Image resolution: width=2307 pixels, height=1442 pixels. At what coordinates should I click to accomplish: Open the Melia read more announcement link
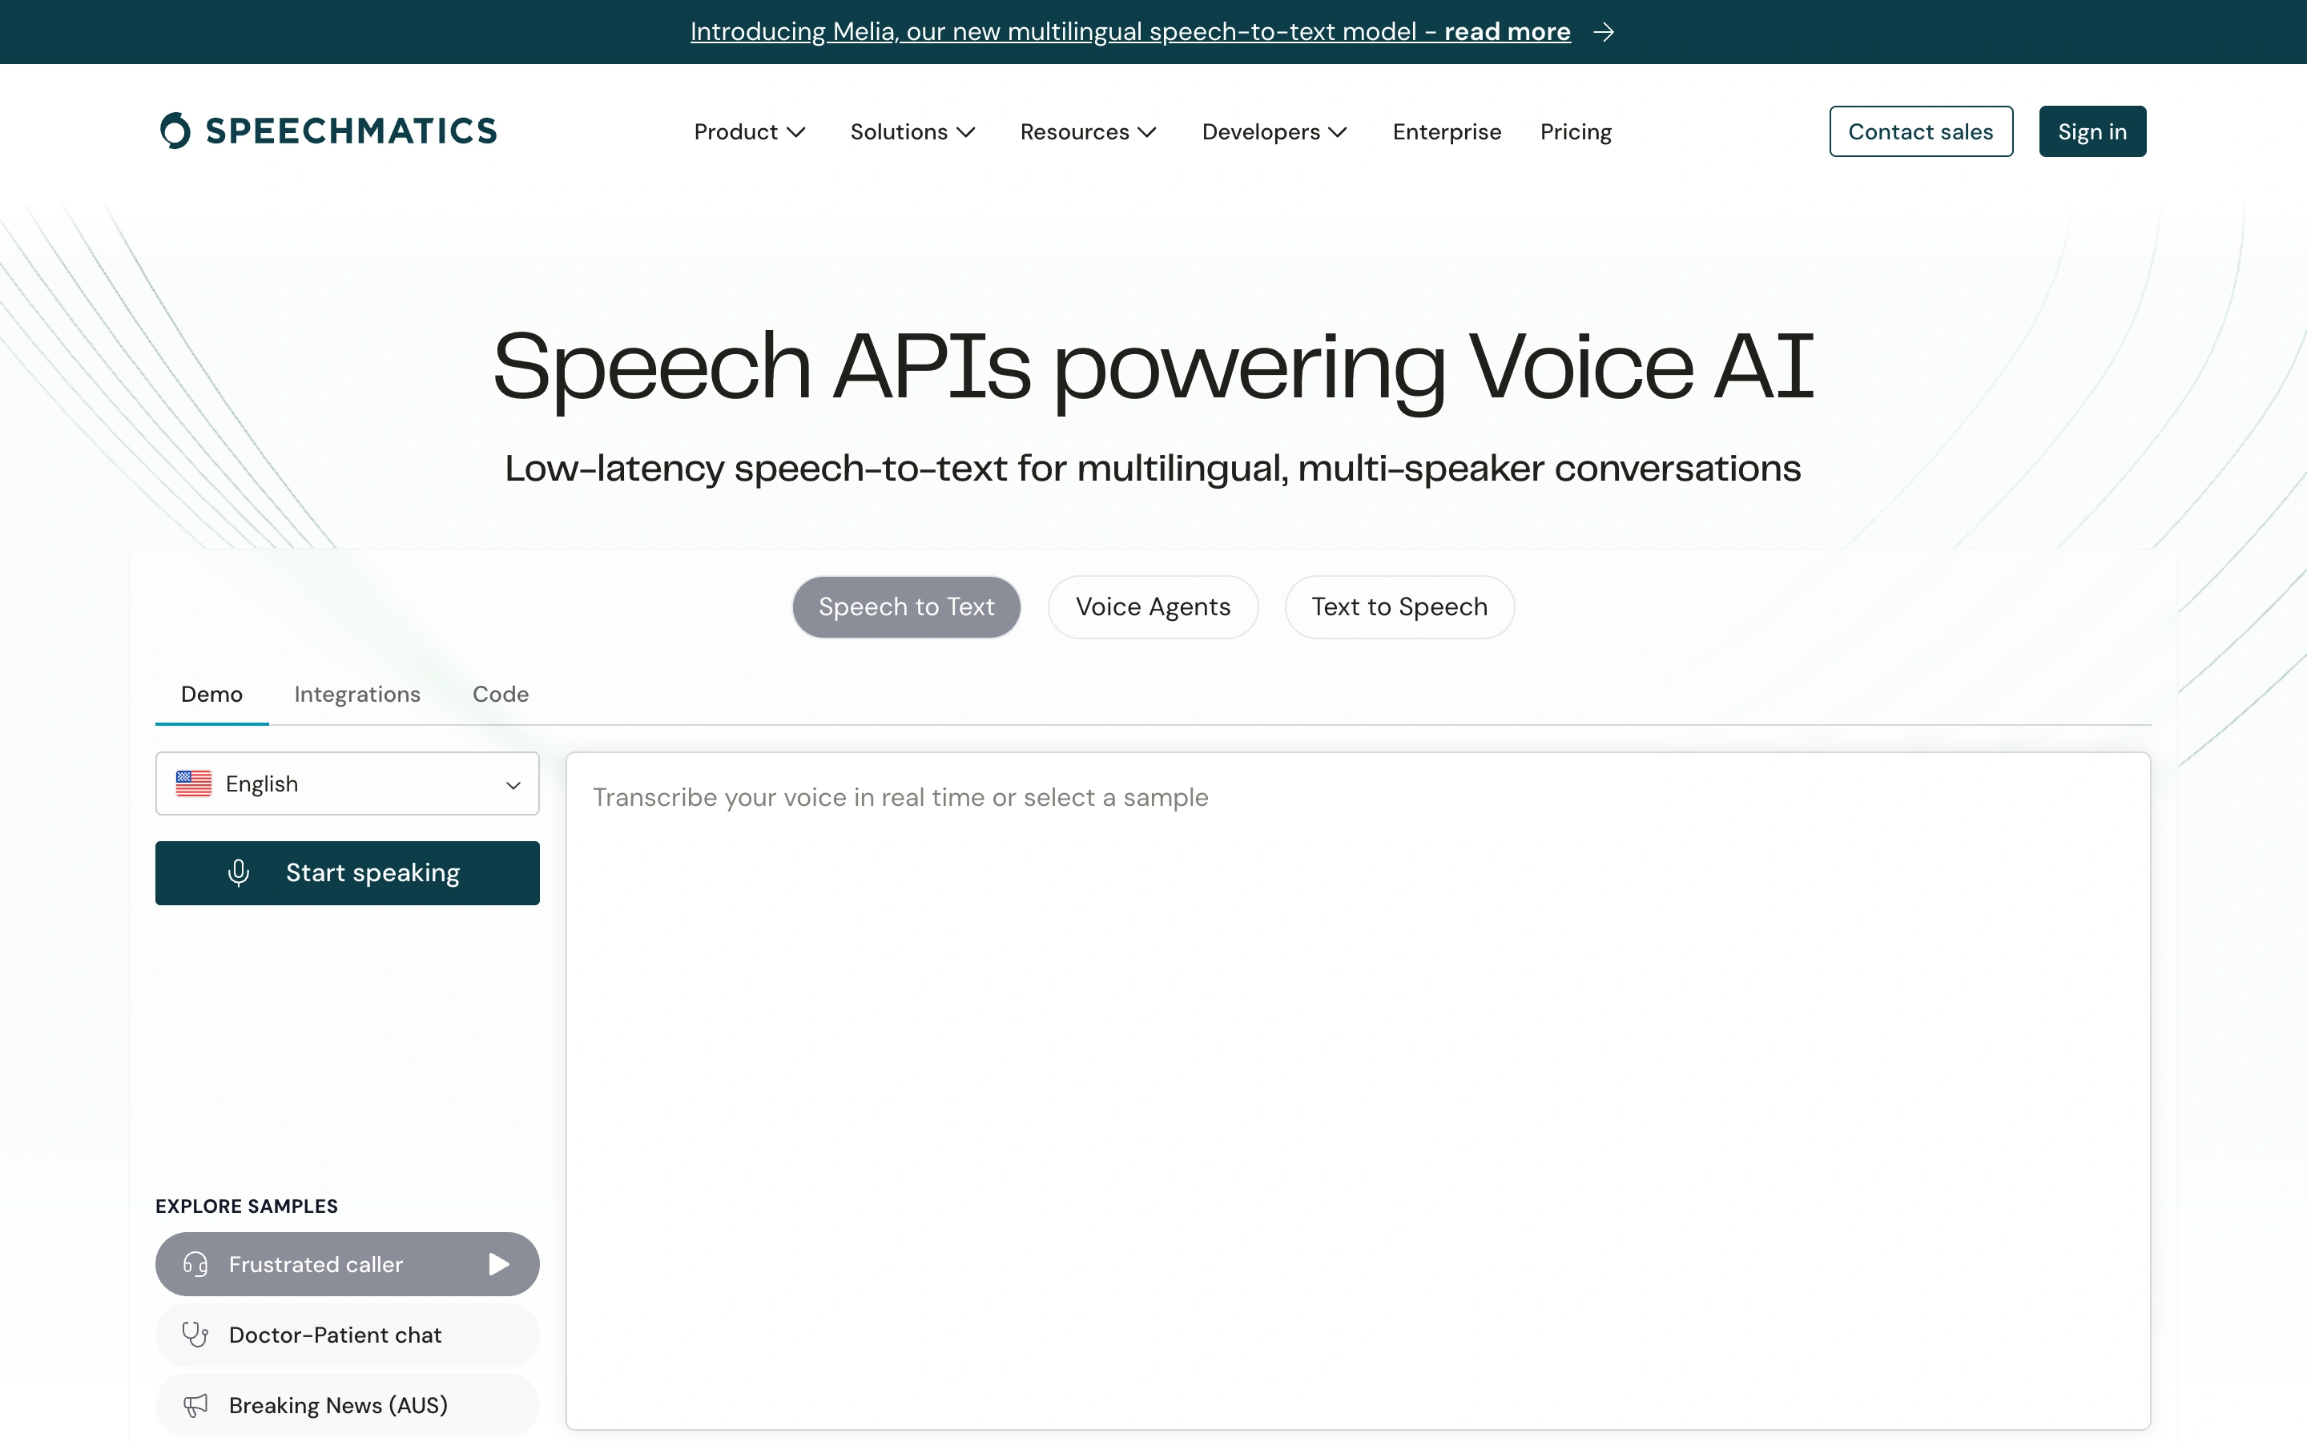(1129, 31)
